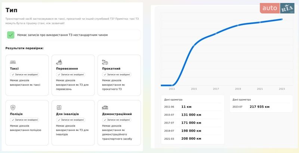Click the 2011 data point on odometer chart
Viewport: 299px width, 153px height.
coord(172,85)
